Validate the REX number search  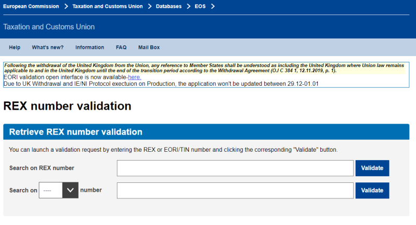(x=372, y=168)
